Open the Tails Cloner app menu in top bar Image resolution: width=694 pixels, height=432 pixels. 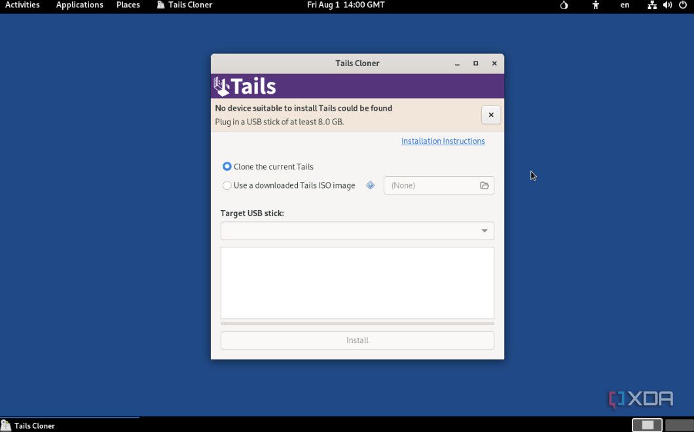point(185,5)
